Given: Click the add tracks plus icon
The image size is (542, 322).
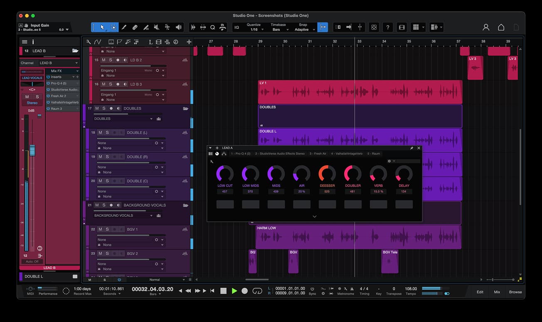Looking at the screenshot, I should click(189, 42).
